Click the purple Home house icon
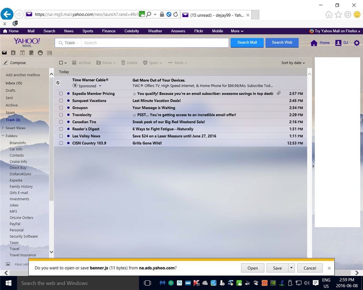The image size is (363, 290). [314, 43]
